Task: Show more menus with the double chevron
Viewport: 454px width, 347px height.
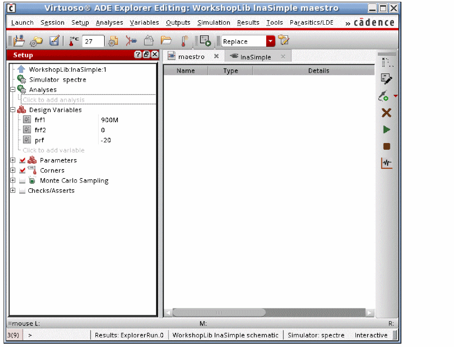Action: [348, 23]
